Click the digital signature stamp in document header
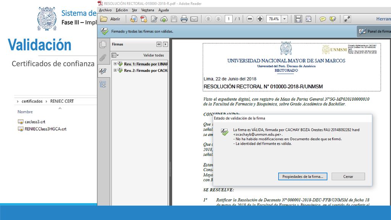The height and width of the screenshot is (220, 391). (350, 49)
